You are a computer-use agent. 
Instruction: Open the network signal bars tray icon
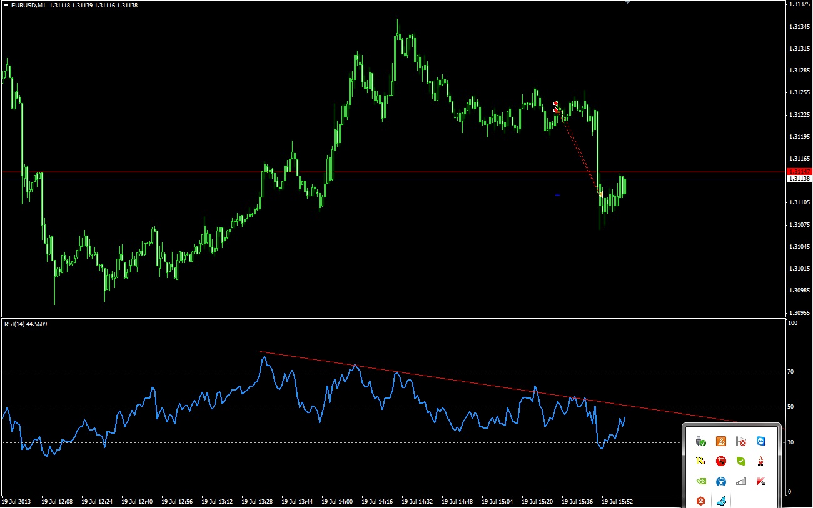point(741,482)
